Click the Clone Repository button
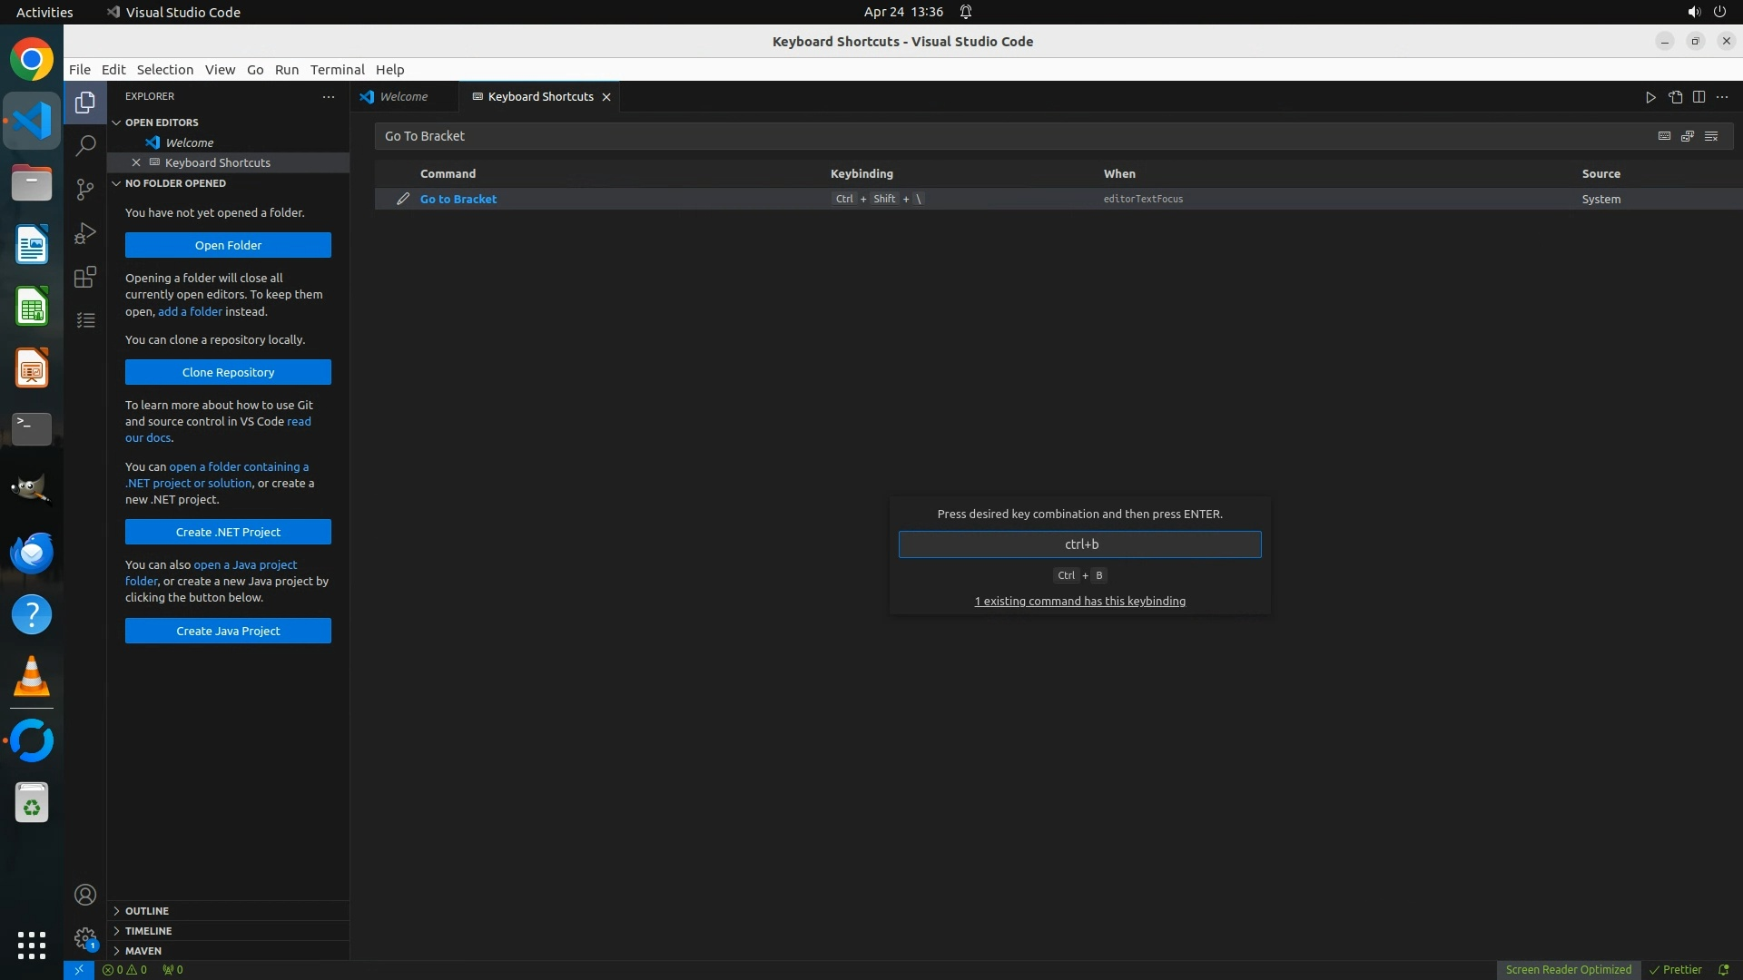Viewport: 1743px width, 980px height. click(228, 372)
